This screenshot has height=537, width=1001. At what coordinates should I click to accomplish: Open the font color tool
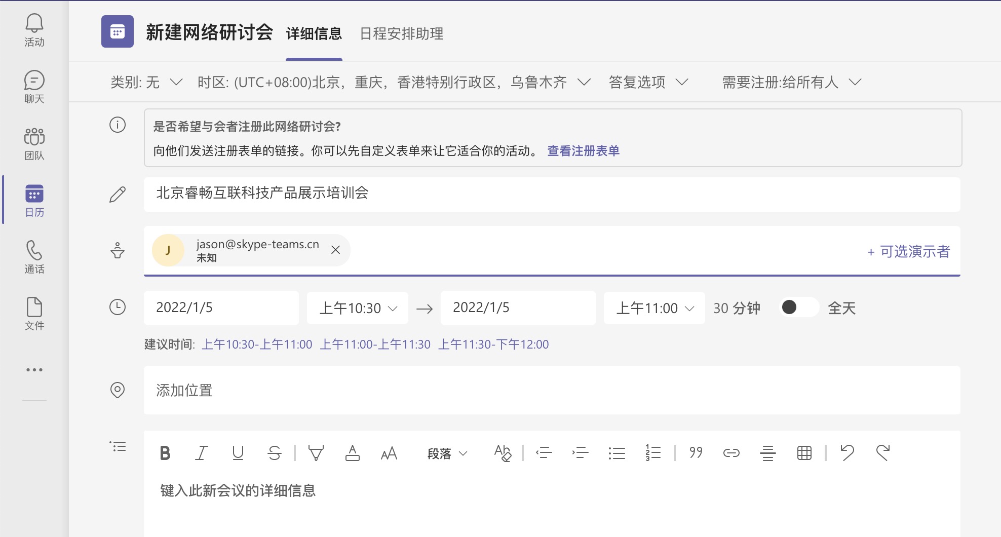point(353,453)
